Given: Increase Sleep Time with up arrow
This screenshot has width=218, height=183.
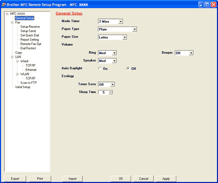Looking at the screenshot, I should coord(111,91).
